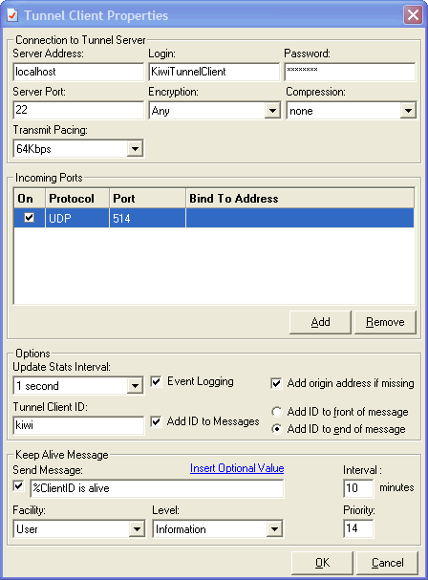Remove the selected incoming port

[x=385, y=322]
